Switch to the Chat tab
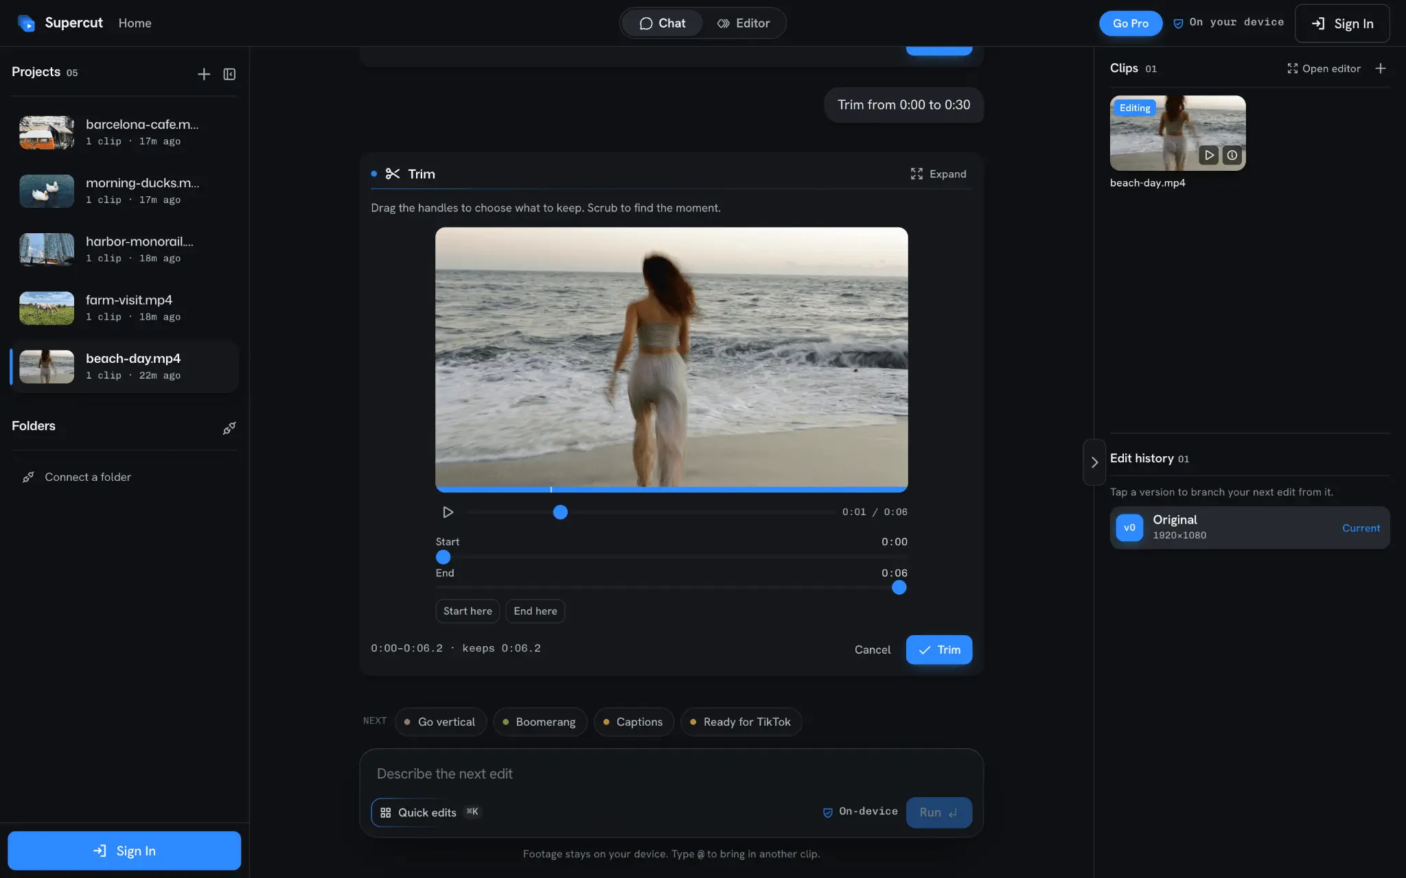Screen dimensions: 1406x878 (x=662, y=23)
